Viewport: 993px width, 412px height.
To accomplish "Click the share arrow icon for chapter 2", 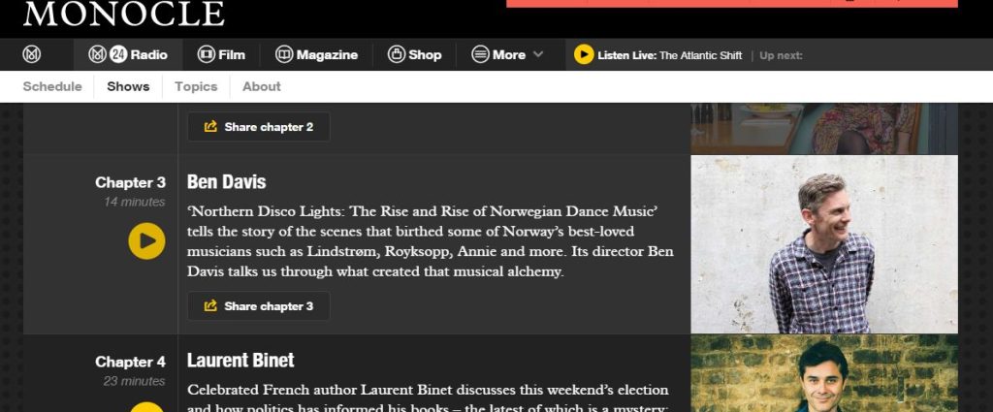I will click(x=210, y=127).
